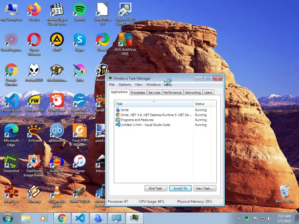This screenshot has height=224, width=299.
Task: Select the Krita desktop shortcut
Action: pos(79,73)
